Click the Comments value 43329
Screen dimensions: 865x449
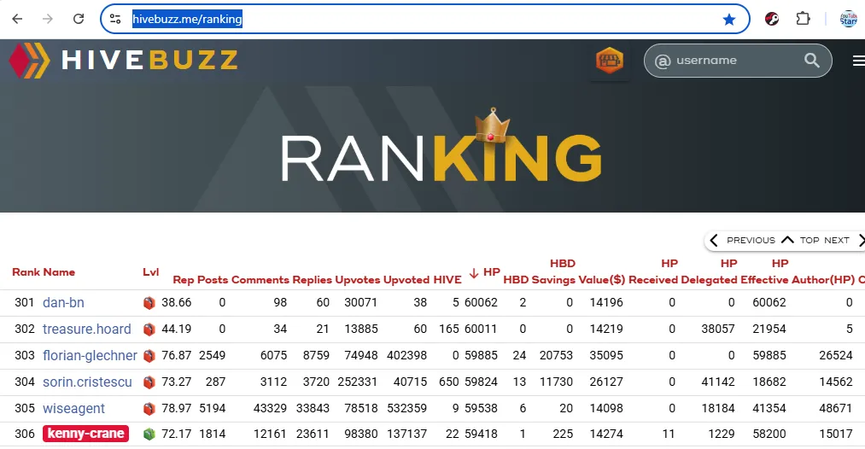tap(271, 408)
